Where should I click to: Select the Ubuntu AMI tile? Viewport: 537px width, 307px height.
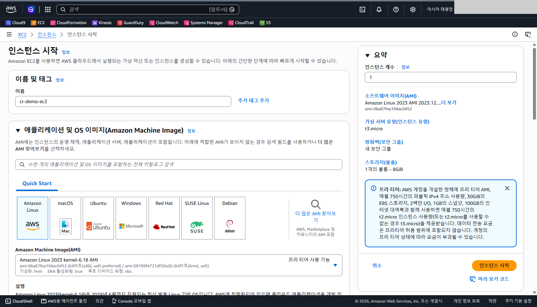(x=98, y=218)
